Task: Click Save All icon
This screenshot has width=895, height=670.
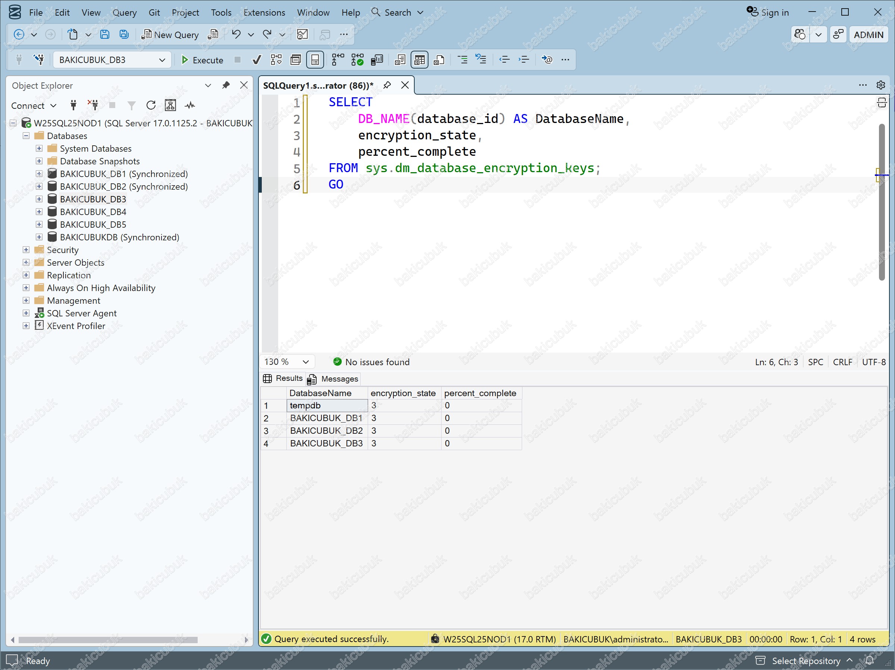Action: 124,34
